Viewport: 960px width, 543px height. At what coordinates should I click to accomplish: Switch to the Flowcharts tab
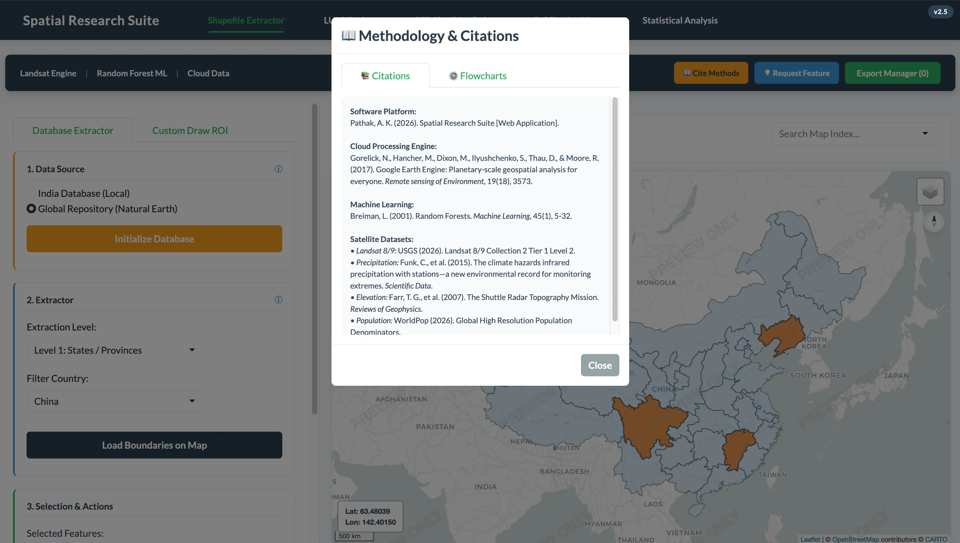coord(477,76)
